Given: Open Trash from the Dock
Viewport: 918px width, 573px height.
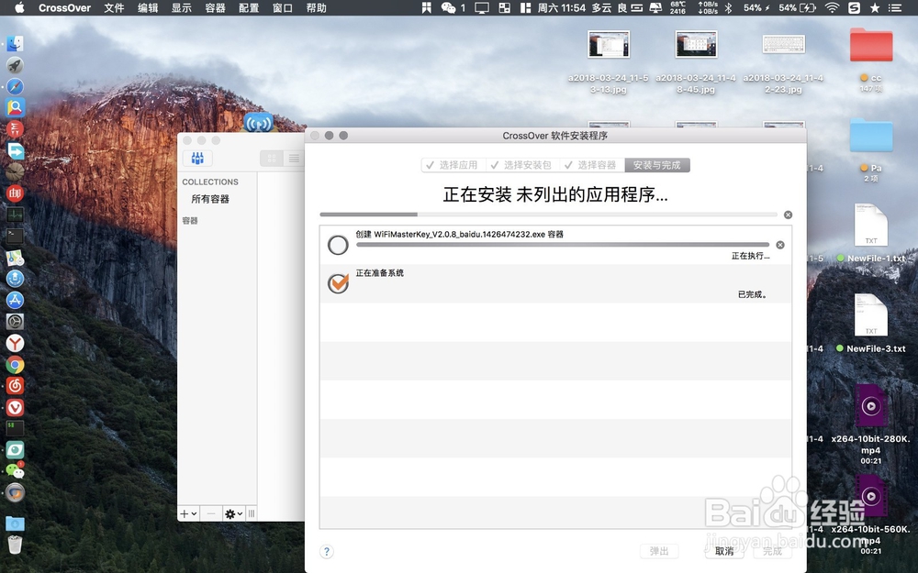Looking at the screenshot, I should 15,544.
